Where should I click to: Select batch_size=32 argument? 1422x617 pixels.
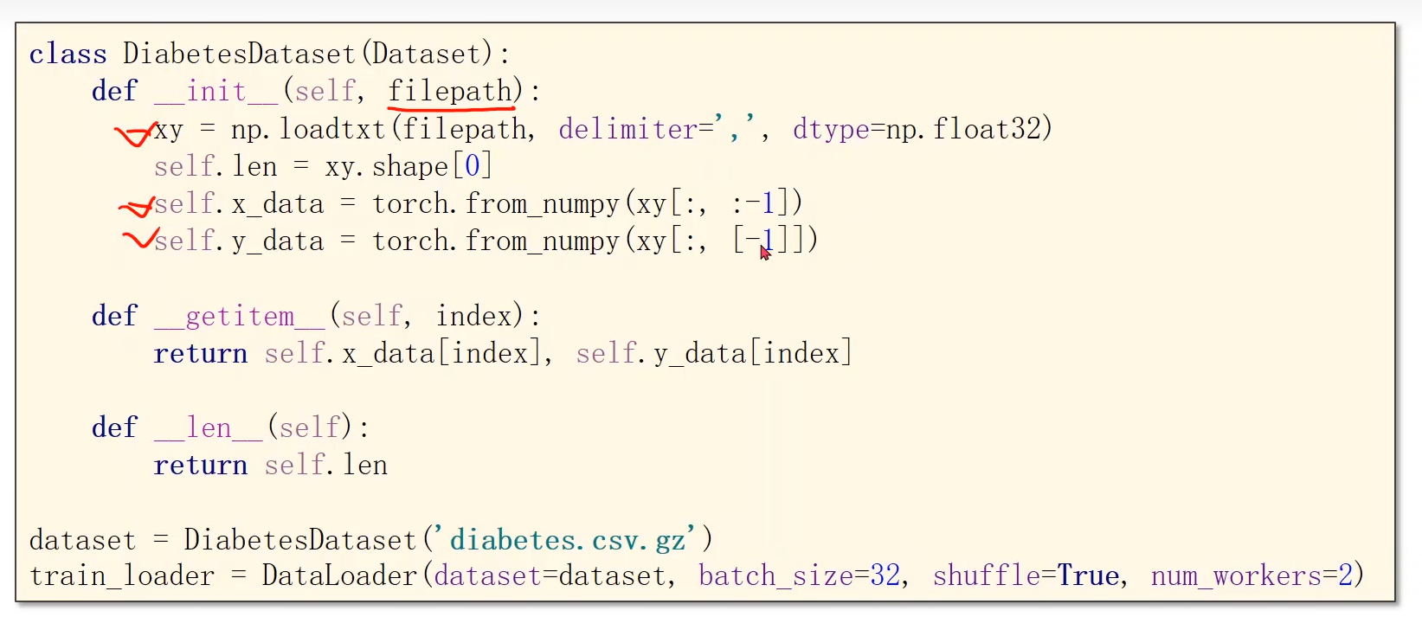coord(799,576)
